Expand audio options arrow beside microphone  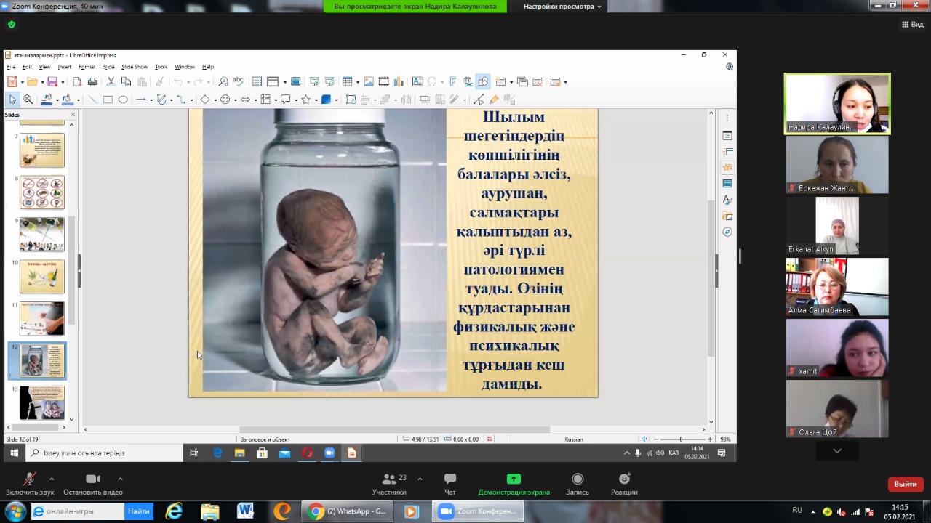pyautogui.click(x=52, y=479)
